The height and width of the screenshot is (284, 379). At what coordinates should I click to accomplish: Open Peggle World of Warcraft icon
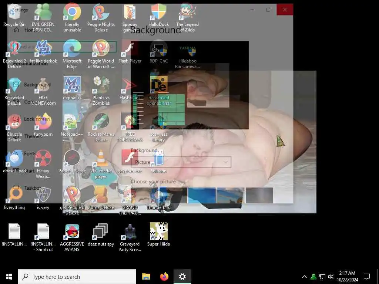click(101, 54)
